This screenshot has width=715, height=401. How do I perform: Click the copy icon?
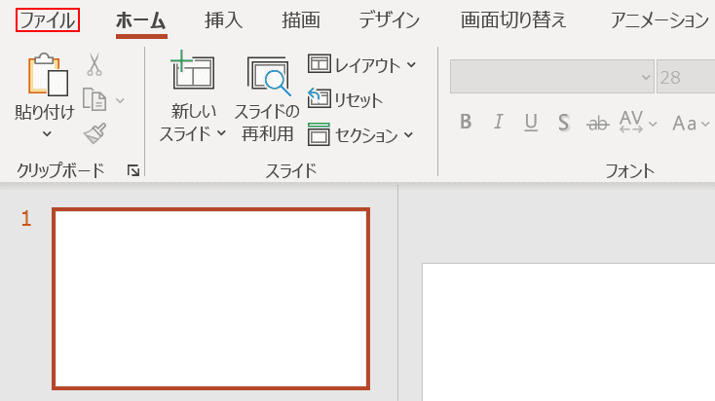(x=94, y=99)
